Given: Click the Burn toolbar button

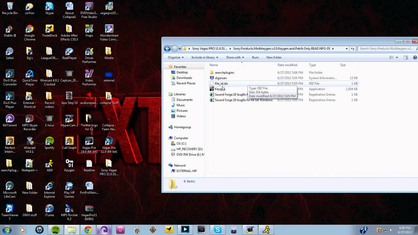Looking at the screenshot, I should click(x=255, y=57).
